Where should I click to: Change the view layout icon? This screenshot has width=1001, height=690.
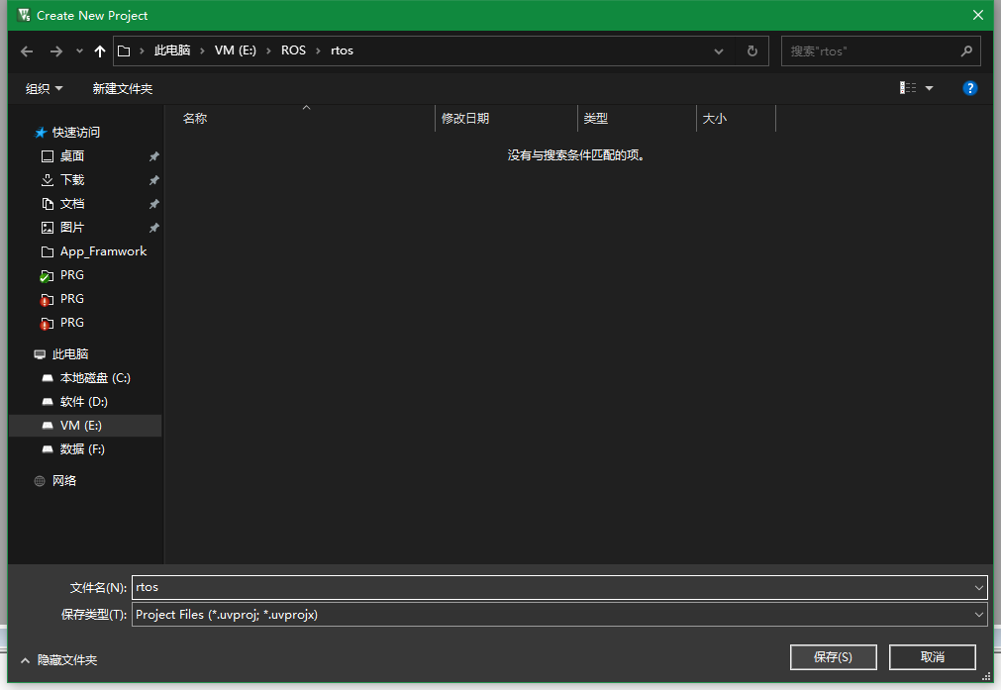coord(908,88)
